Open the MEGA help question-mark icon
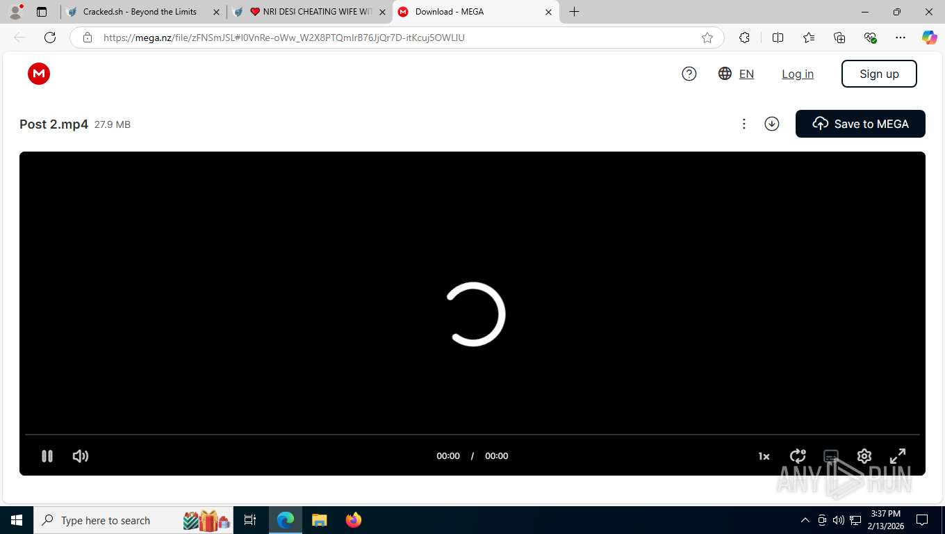The width and height of the screenshot is (945, 534). tap(689, 74)
